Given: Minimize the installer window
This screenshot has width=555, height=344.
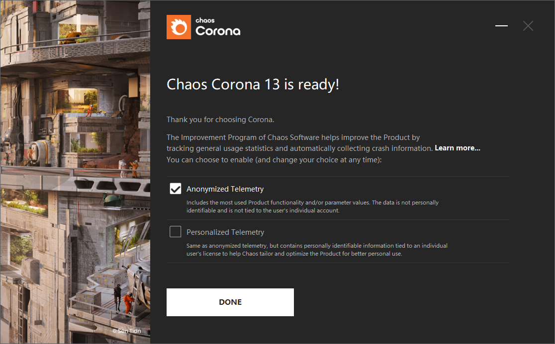Looking at the screenshot, I should [502, 26].
